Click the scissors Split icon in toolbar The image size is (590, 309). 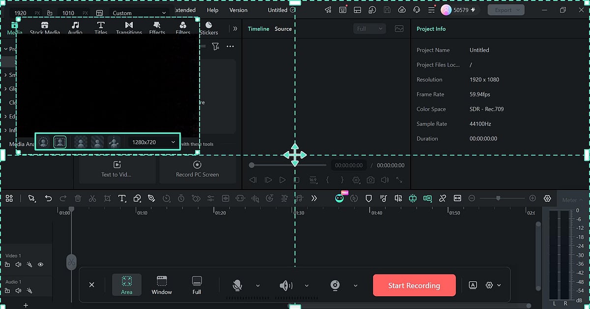[x=92, y=198]
